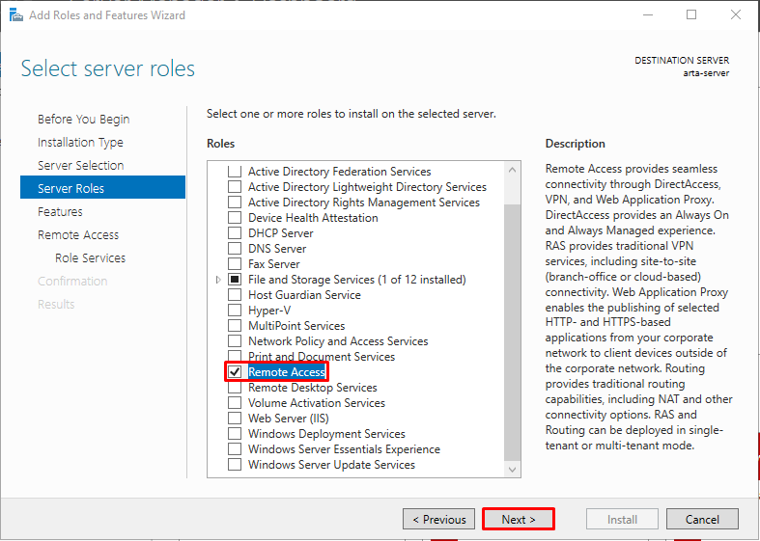The width and height of the screenshot is (760, 541).
Task: Select the Server Roles step
Action: click(x=102, y=187)
